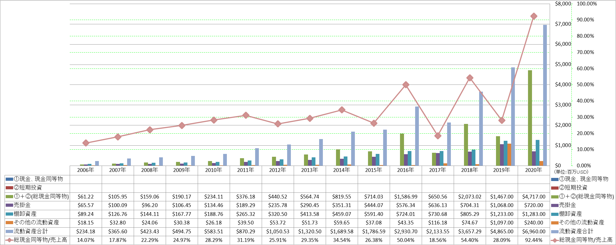
Task: Select the 50.04% ratio cell
Action: click(x=406, y=240)
